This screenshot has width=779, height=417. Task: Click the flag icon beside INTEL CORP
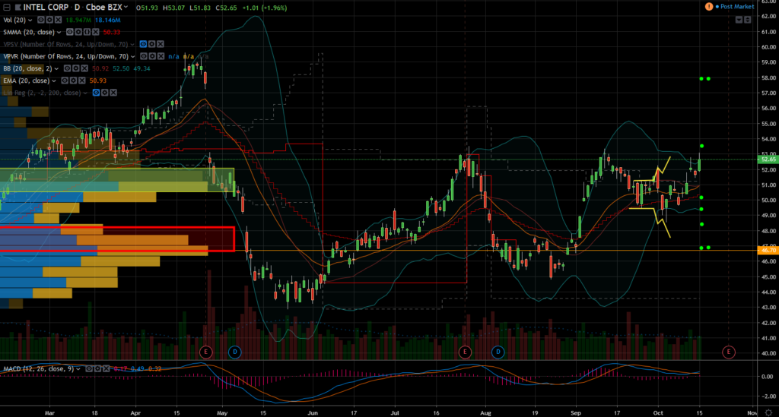pyautogui.click(x=18, y=8)
